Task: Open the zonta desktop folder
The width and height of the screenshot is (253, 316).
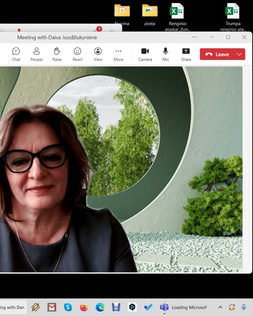Action: tap(150, 15)
